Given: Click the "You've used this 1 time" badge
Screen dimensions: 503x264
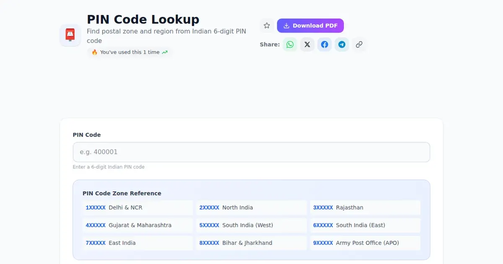Looking at the screenshot, I should (130, 52).
